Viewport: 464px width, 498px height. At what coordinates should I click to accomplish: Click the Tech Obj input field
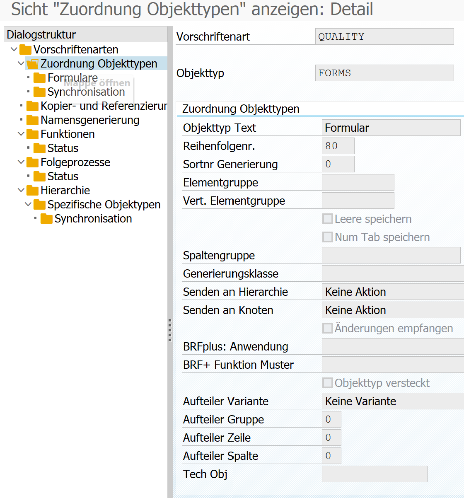(375, 474)
